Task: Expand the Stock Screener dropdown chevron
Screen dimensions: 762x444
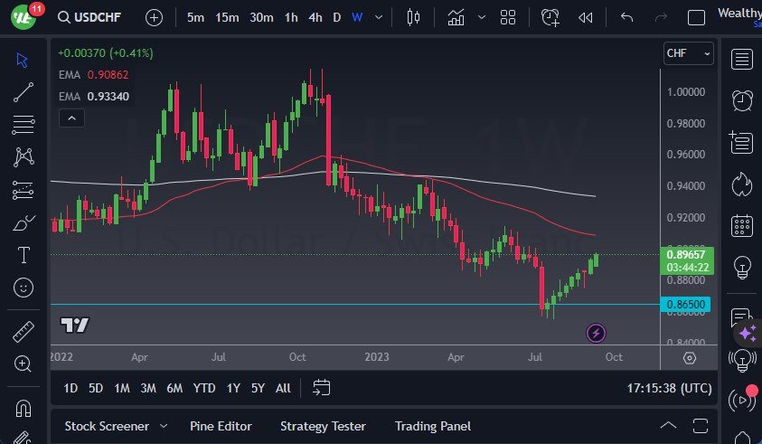Action: [x=164, y=426]
